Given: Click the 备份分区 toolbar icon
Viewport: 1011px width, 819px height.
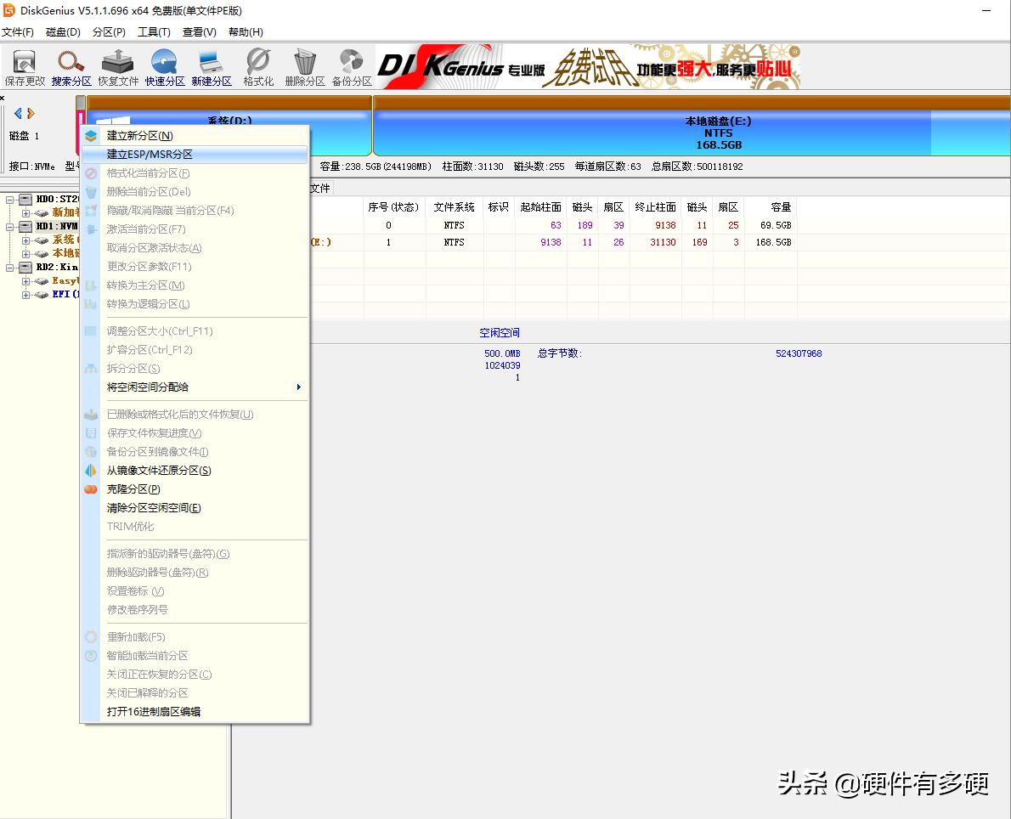Looking at the screenshot, I should 351,66.
